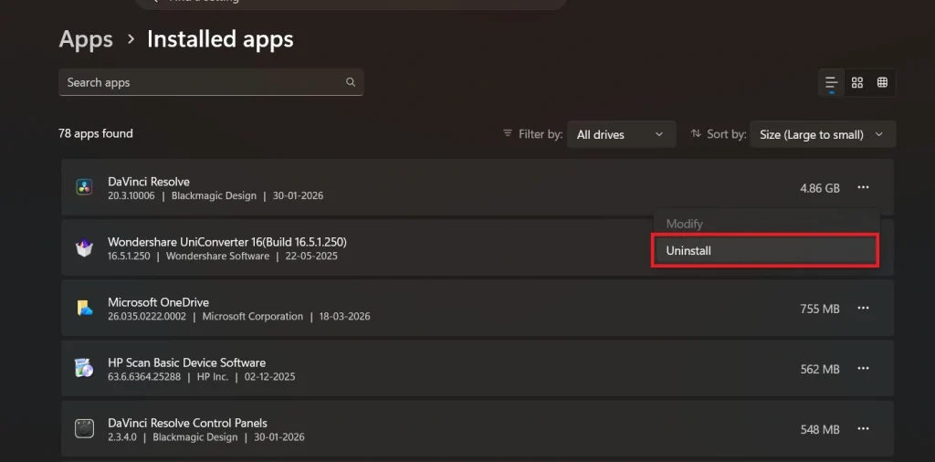935x462 pixels.
Task: Click the install date 18-03-2026
Action: click(343, 317)
